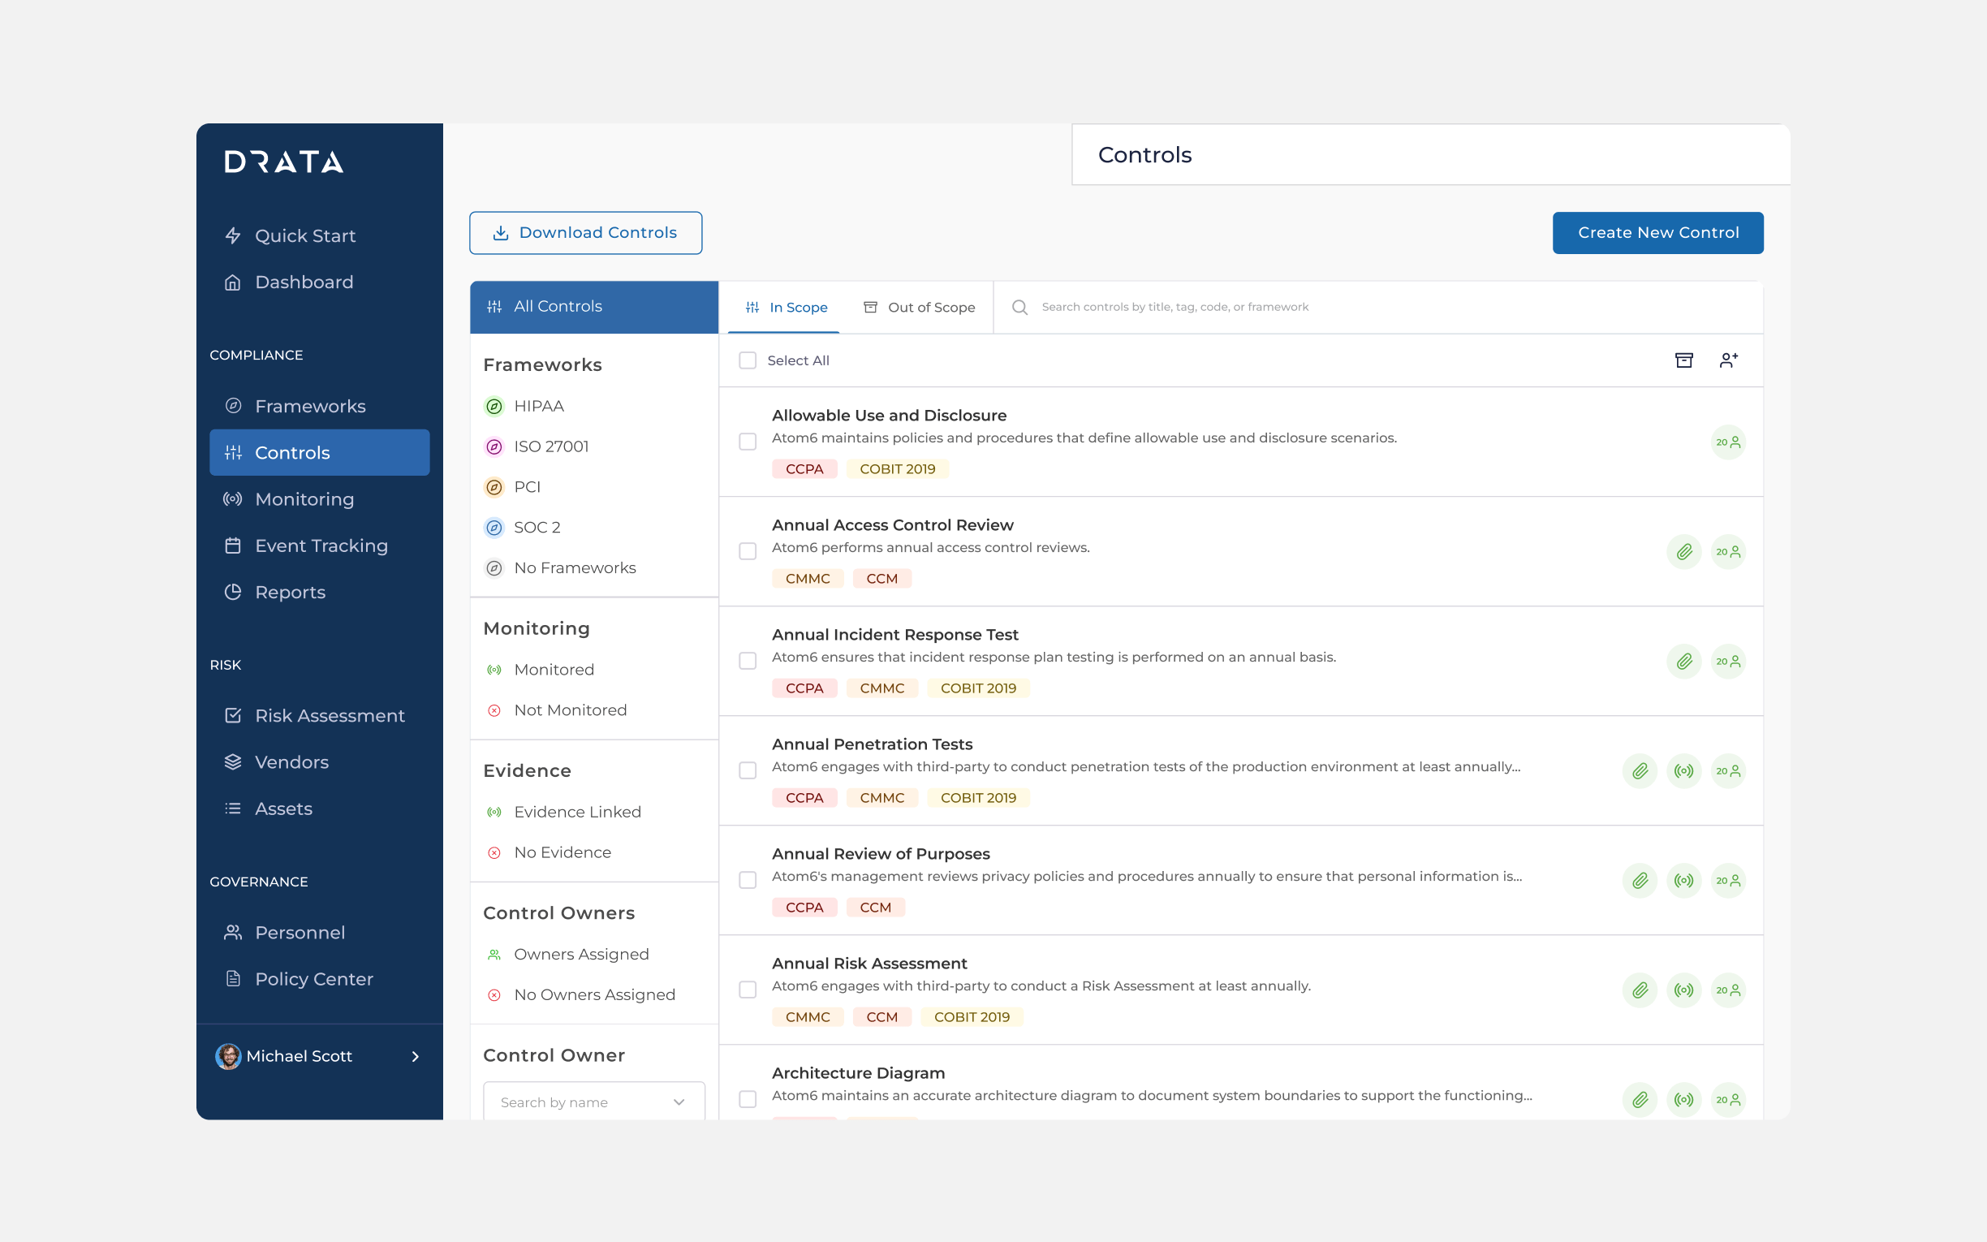This screenshot has height=1242, width=1987.
Task: Check the Annual Review of Purposes control
Action: click(748, 881)
